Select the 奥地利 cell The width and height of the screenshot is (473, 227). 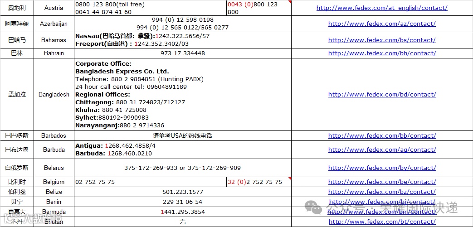pos(17,8)
